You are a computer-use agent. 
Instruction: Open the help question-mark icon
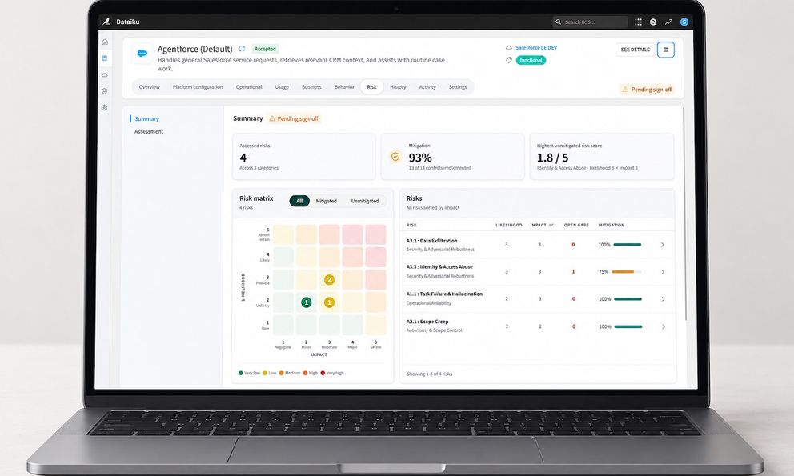point(653,22)
